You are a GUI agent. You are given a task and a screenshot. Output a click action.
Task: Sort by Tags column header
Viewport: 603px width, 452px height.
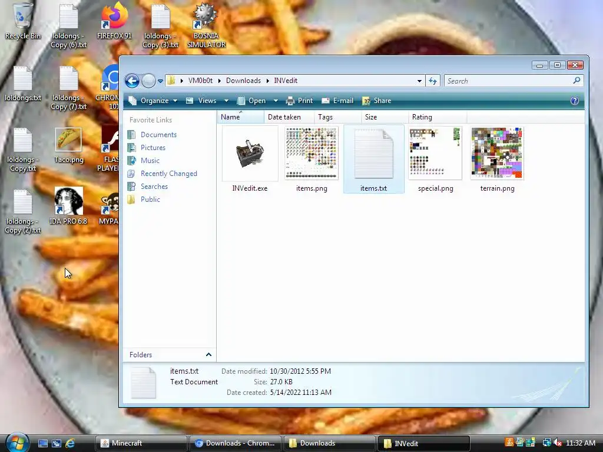pos(338,117)
